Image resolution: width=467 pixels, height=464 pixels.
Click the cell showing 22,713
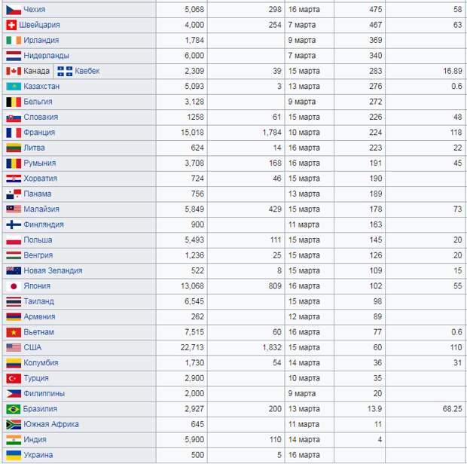point(182,347)
